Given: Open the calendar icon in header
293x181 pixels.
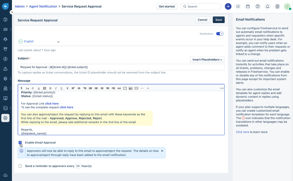Looking at the screenshot, I should pyautogui.click(x=248, y=7).
